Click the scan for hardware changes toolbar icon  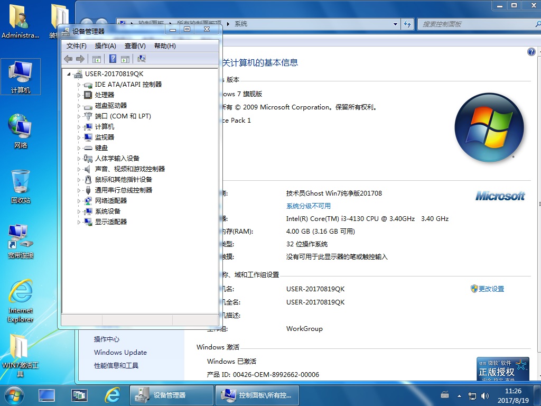tap(141, 59)
